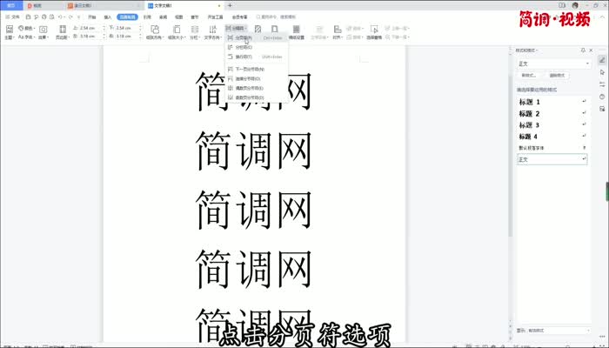Viewport: 609px width, 348px height.
Task: Close the styles and formatting panel
Action: coord(590,51)
